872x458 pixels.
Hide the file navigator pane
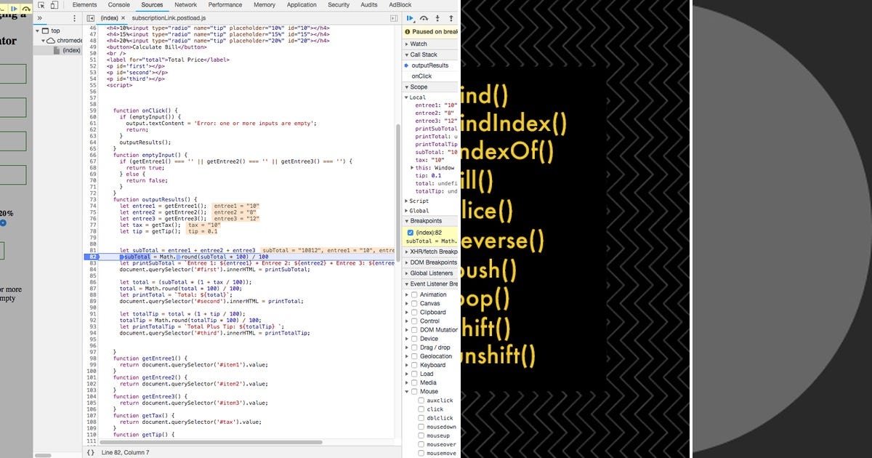coord(90,17)
